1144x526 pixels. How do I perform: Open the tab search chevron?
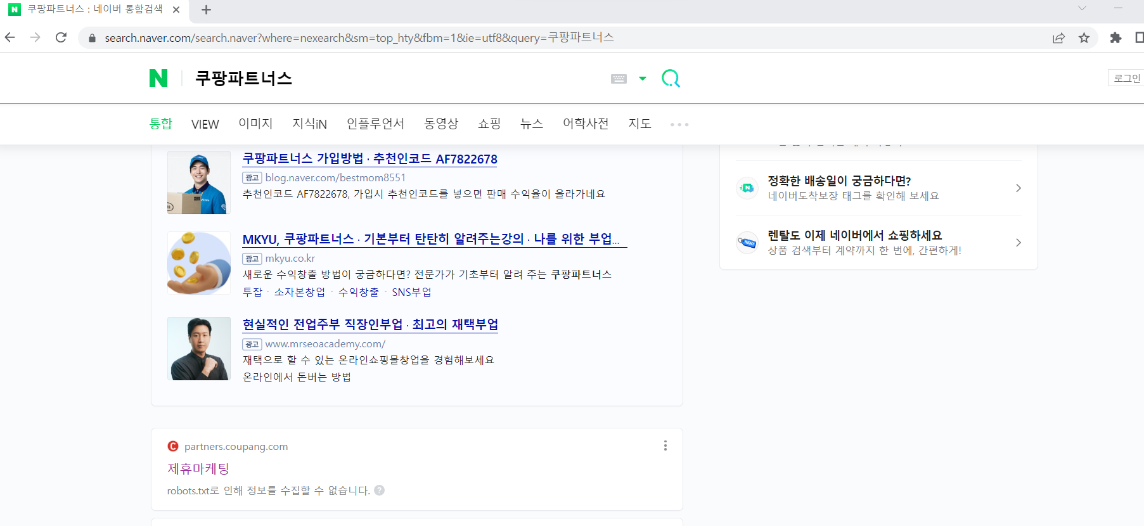pyautogui.click(x=1082, y=8)
